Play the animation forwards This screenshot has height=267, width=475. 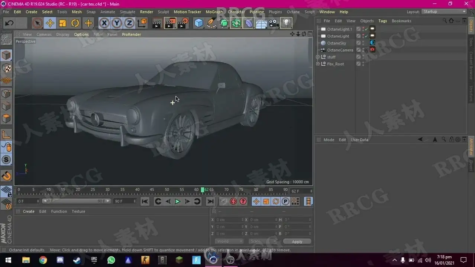177,201
